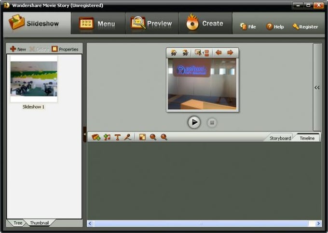Viewport: 328px width, 233px height.
Task: Create a New slideshow
Action: (x=18, y=49)
